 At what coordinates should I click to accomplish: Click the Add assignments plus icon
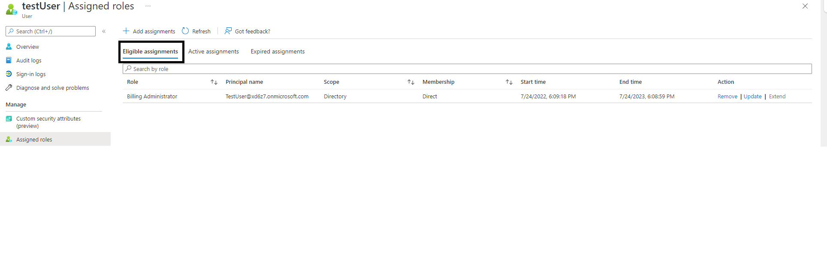pyautogui.click(x=126, y=31)
